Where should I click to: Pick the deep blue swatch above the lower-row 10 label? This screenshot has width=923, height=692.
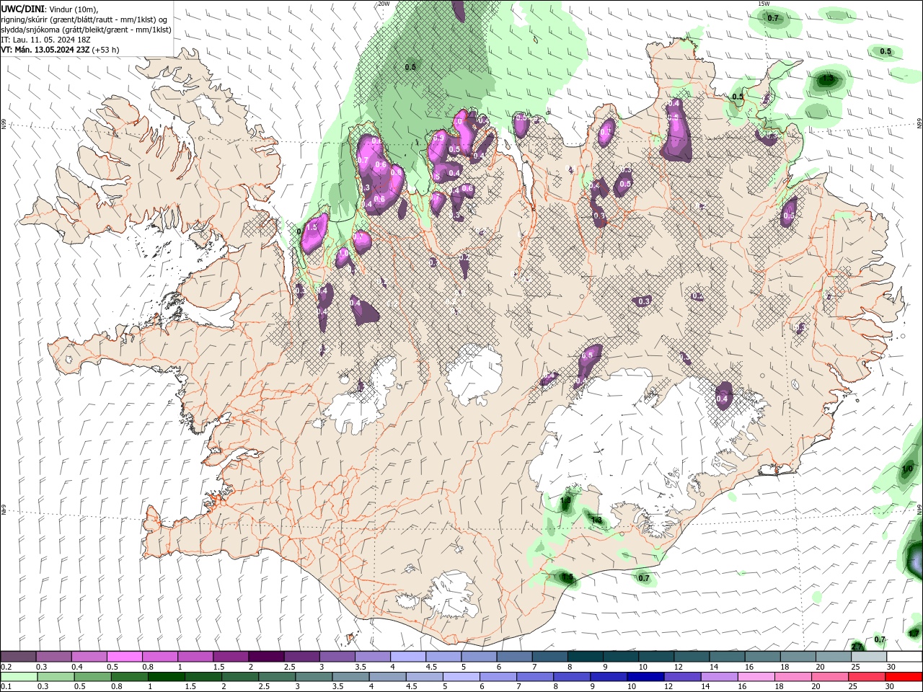click(645, 677)
